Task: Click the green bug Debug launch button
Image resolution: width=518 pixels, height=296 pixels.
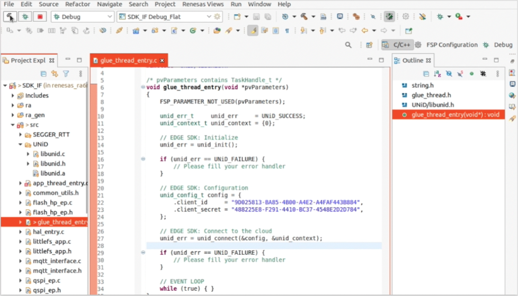Action: pyautogui.click(x=25, y=16)
